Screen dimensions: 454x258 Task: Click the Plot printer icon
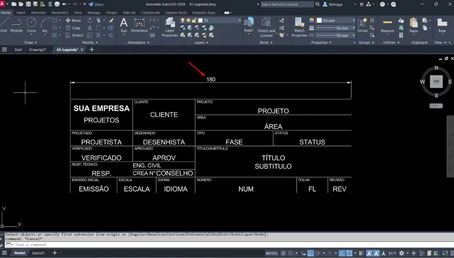click(x=57, y=5)
